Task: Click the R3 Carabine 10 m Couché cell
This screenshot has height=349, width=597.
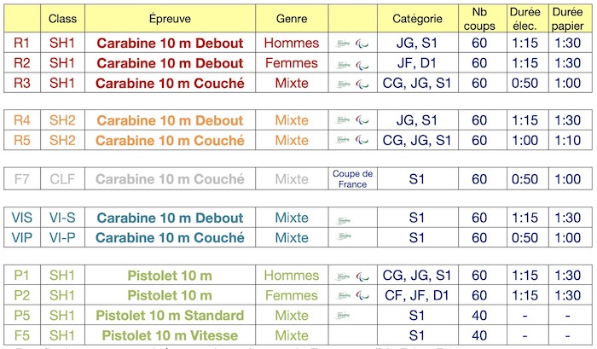Action: [170, 83]
